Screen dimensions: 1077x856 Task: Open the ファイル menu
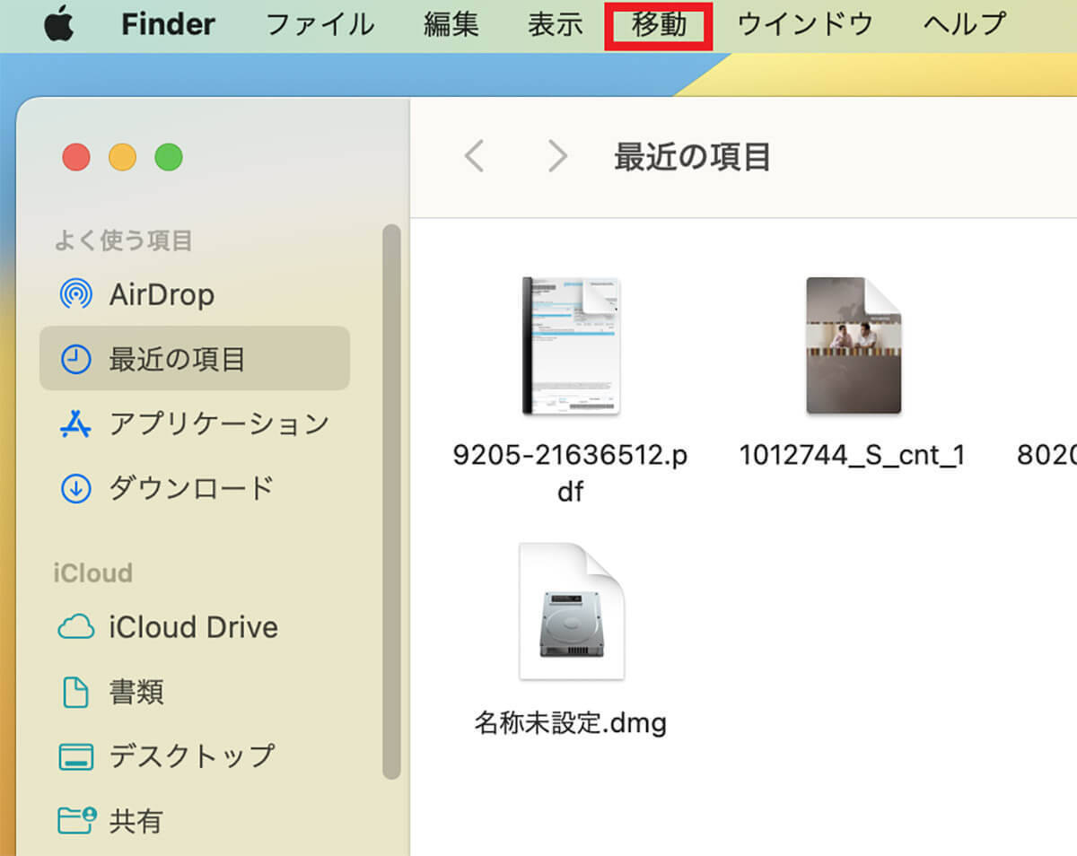click(x=320, y=25)
